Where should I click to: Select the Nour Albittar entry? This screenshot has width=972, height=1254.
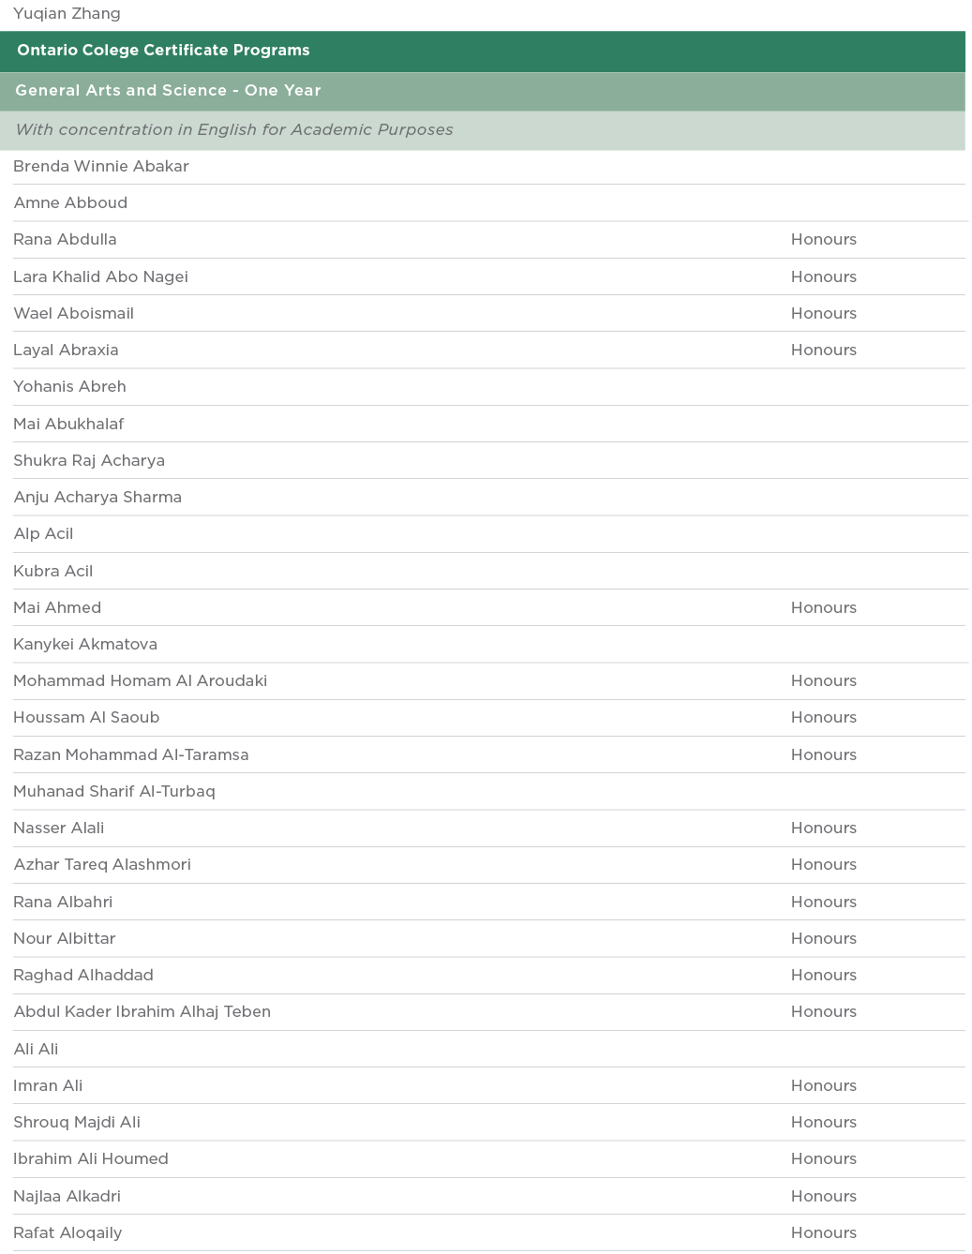pos(65,939)
